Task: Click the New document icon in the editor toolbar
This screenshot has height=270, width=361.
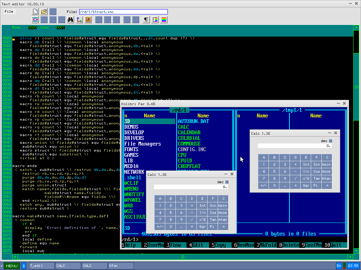Action: (x=35, y=12)
